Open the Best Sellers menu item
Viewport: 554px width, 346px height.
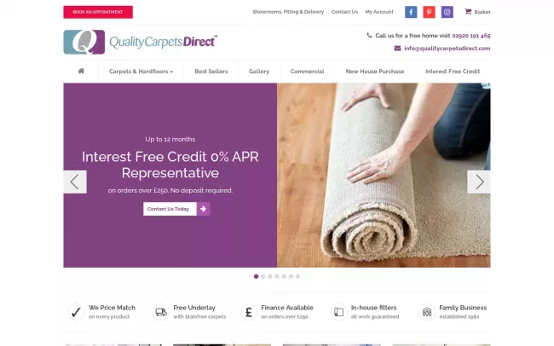211,72
